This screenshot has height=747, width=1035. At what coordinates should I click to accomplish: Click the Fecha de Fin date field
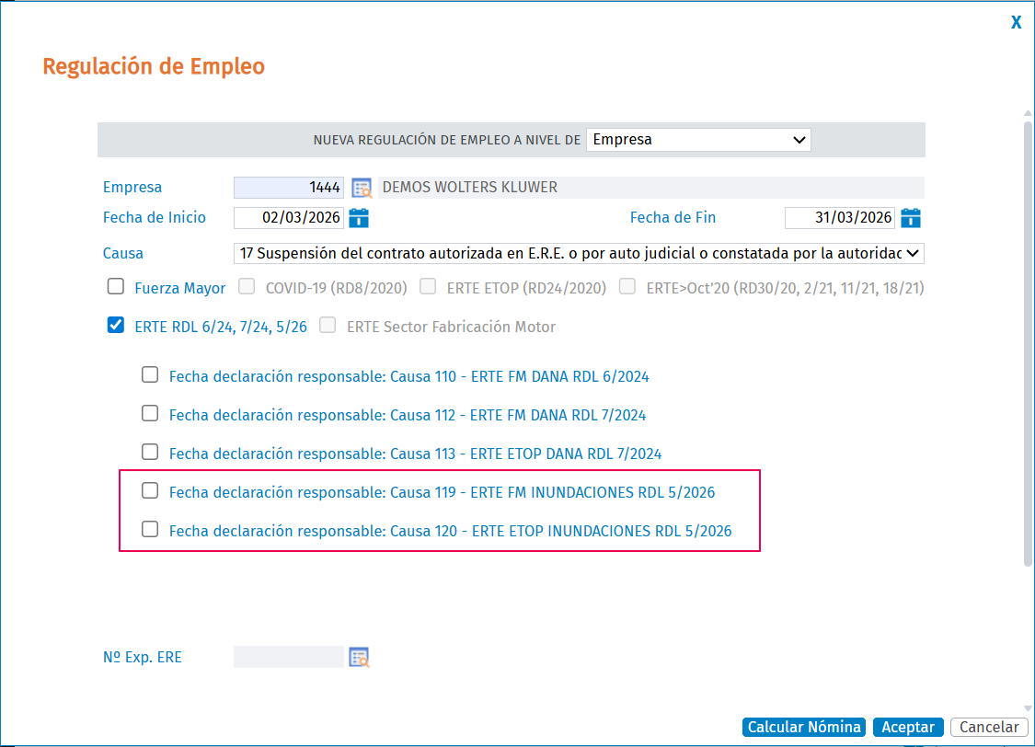click(x=840, y=218)
